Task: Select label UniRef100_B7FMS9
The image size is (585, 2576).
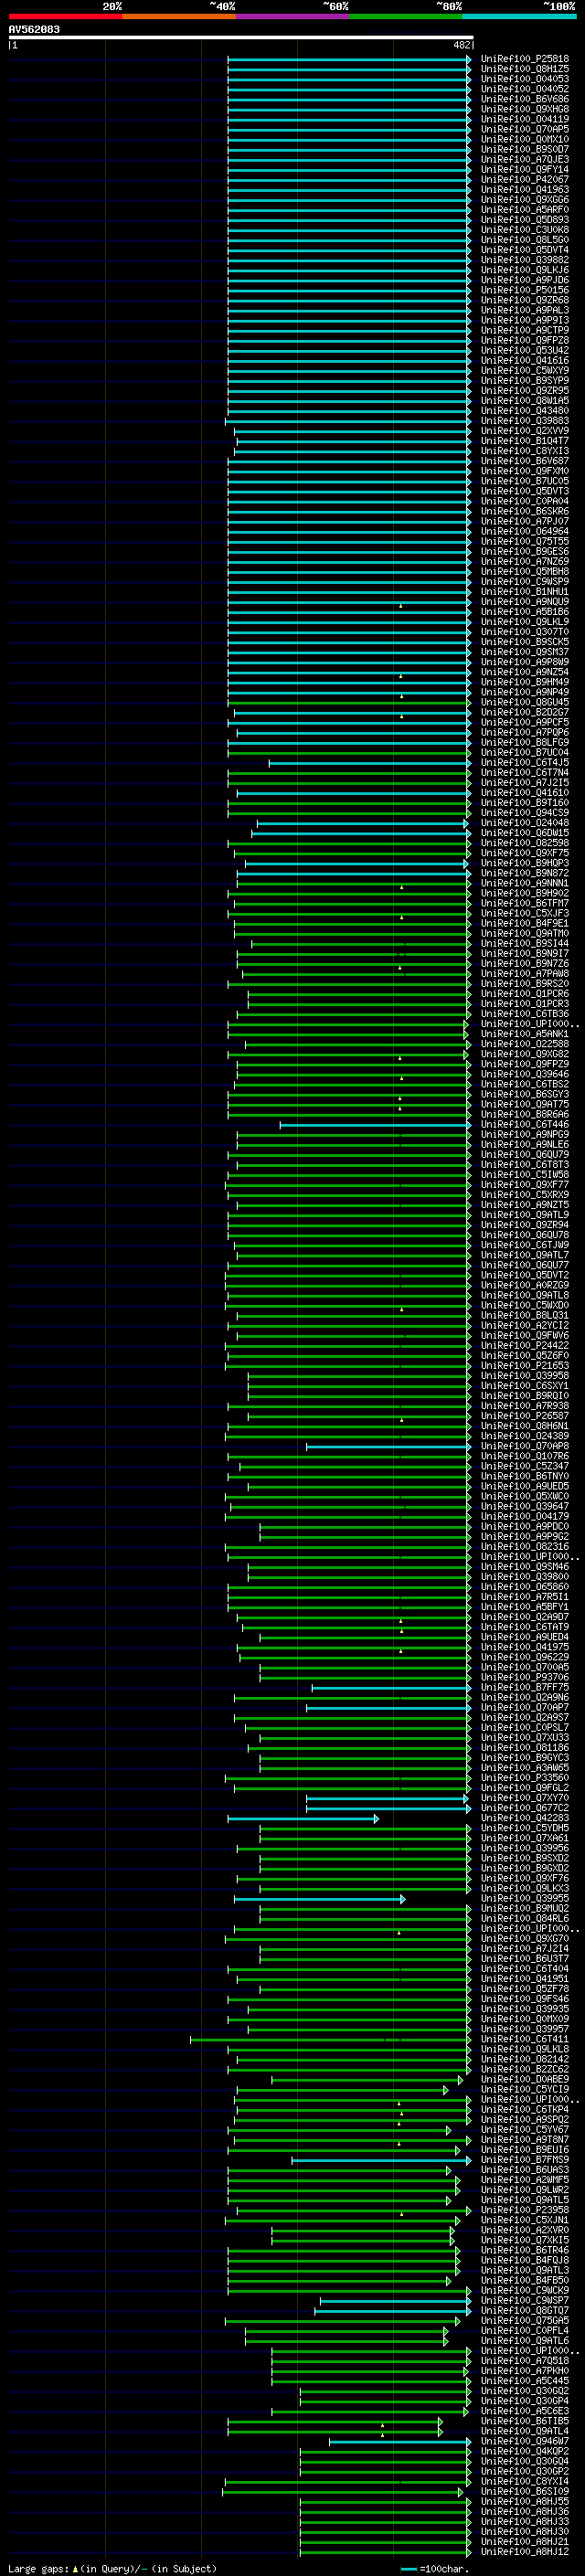Action: coord(524,2160)
